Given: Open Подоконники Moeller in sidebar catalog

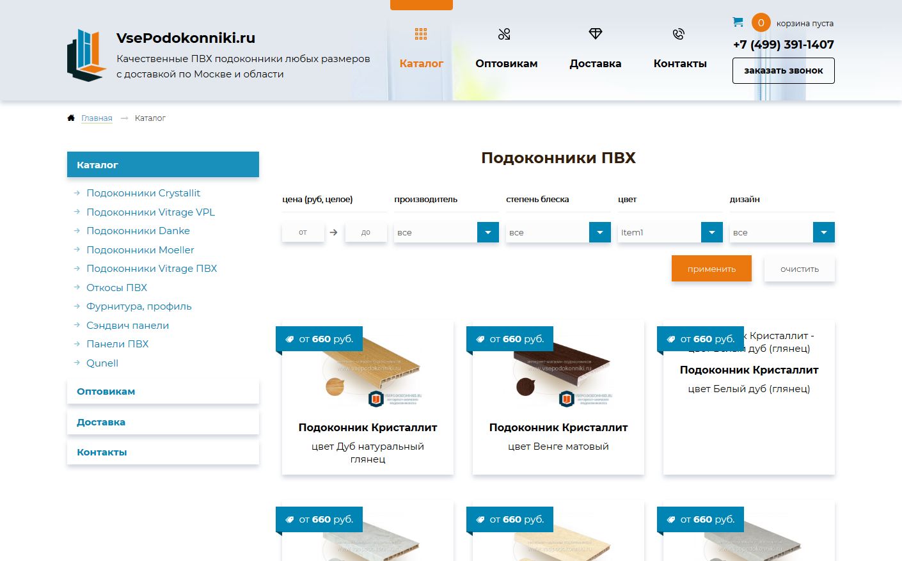Looking at the screenshot, I should (140, 250).
